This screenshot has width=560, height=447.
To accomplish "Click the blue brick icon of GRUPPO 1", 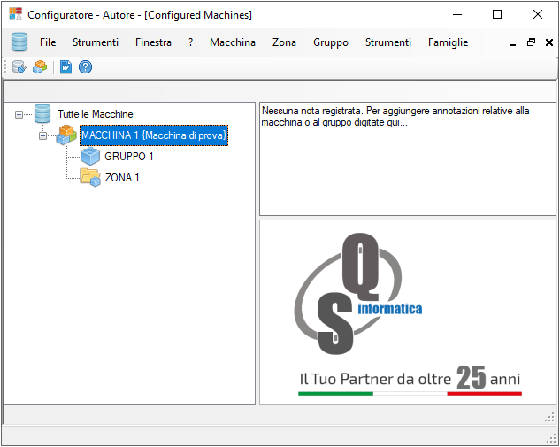I will tap(90, 156).
